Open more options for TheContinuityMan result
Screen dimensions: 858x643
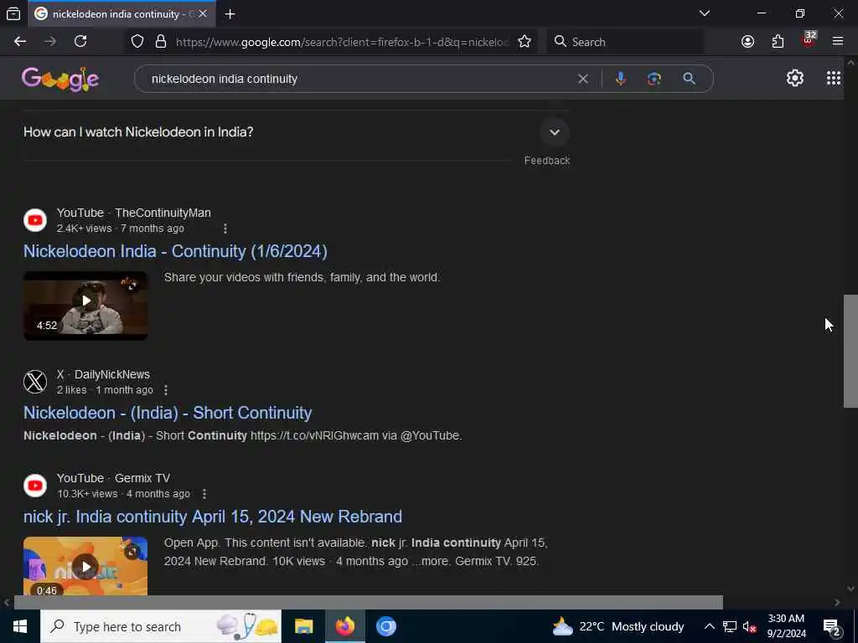point(225,229)
